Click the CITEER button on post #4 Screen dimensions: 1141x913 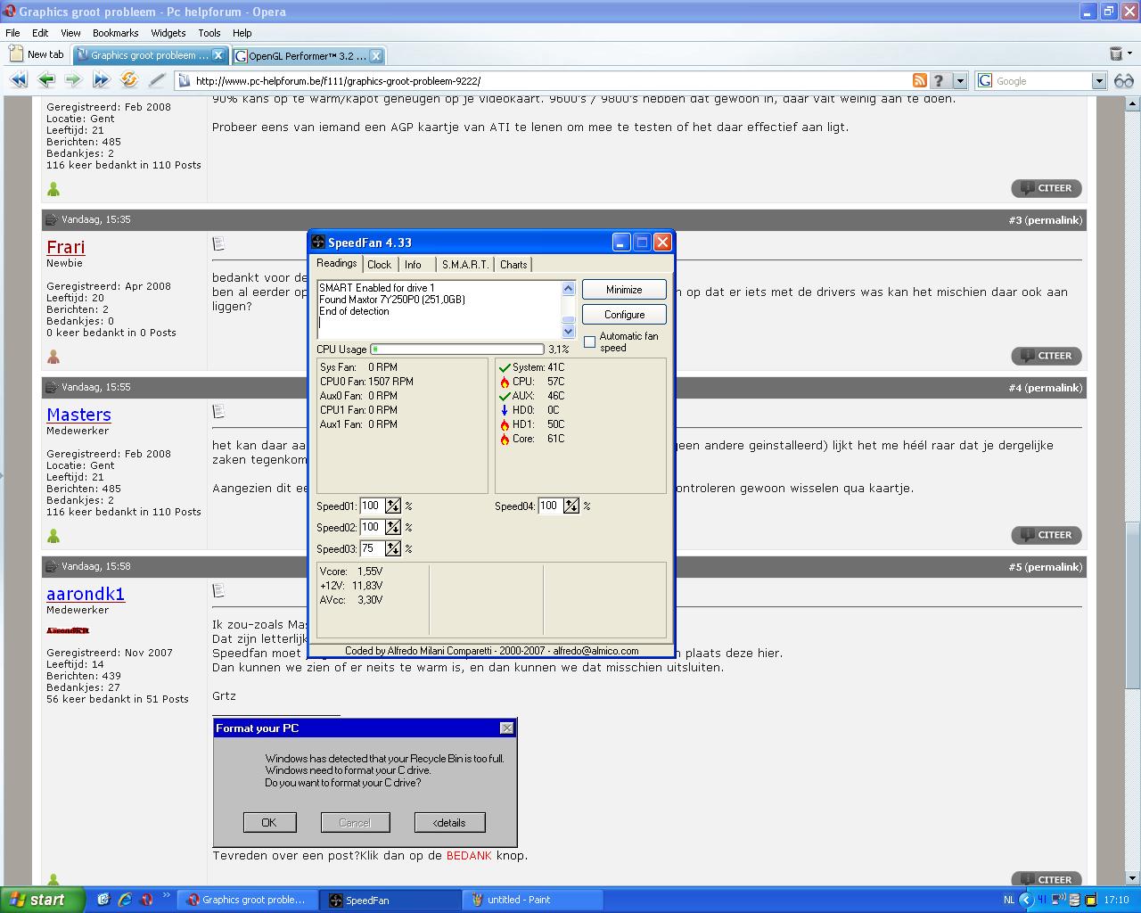(x=1047, y=535)
